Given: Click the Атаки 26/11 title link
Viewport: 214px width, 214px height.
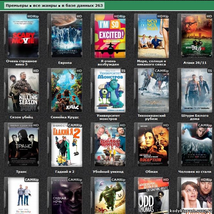Looking at the screenshot, I should click(195, 63).
